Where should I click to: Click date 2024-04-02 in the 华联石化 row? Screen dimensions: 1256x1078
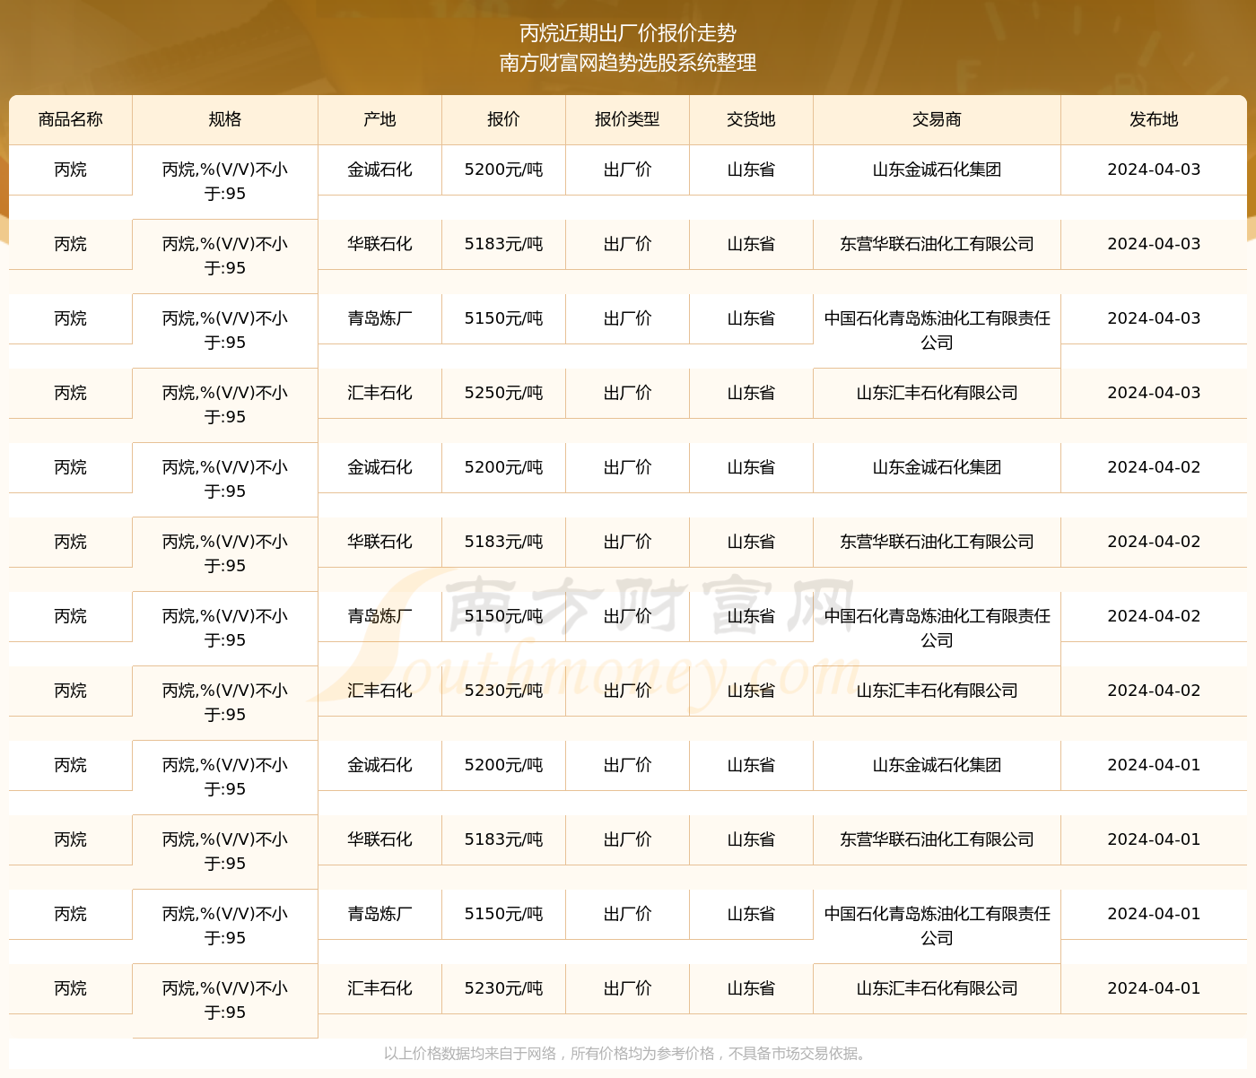pos(1154,542)
